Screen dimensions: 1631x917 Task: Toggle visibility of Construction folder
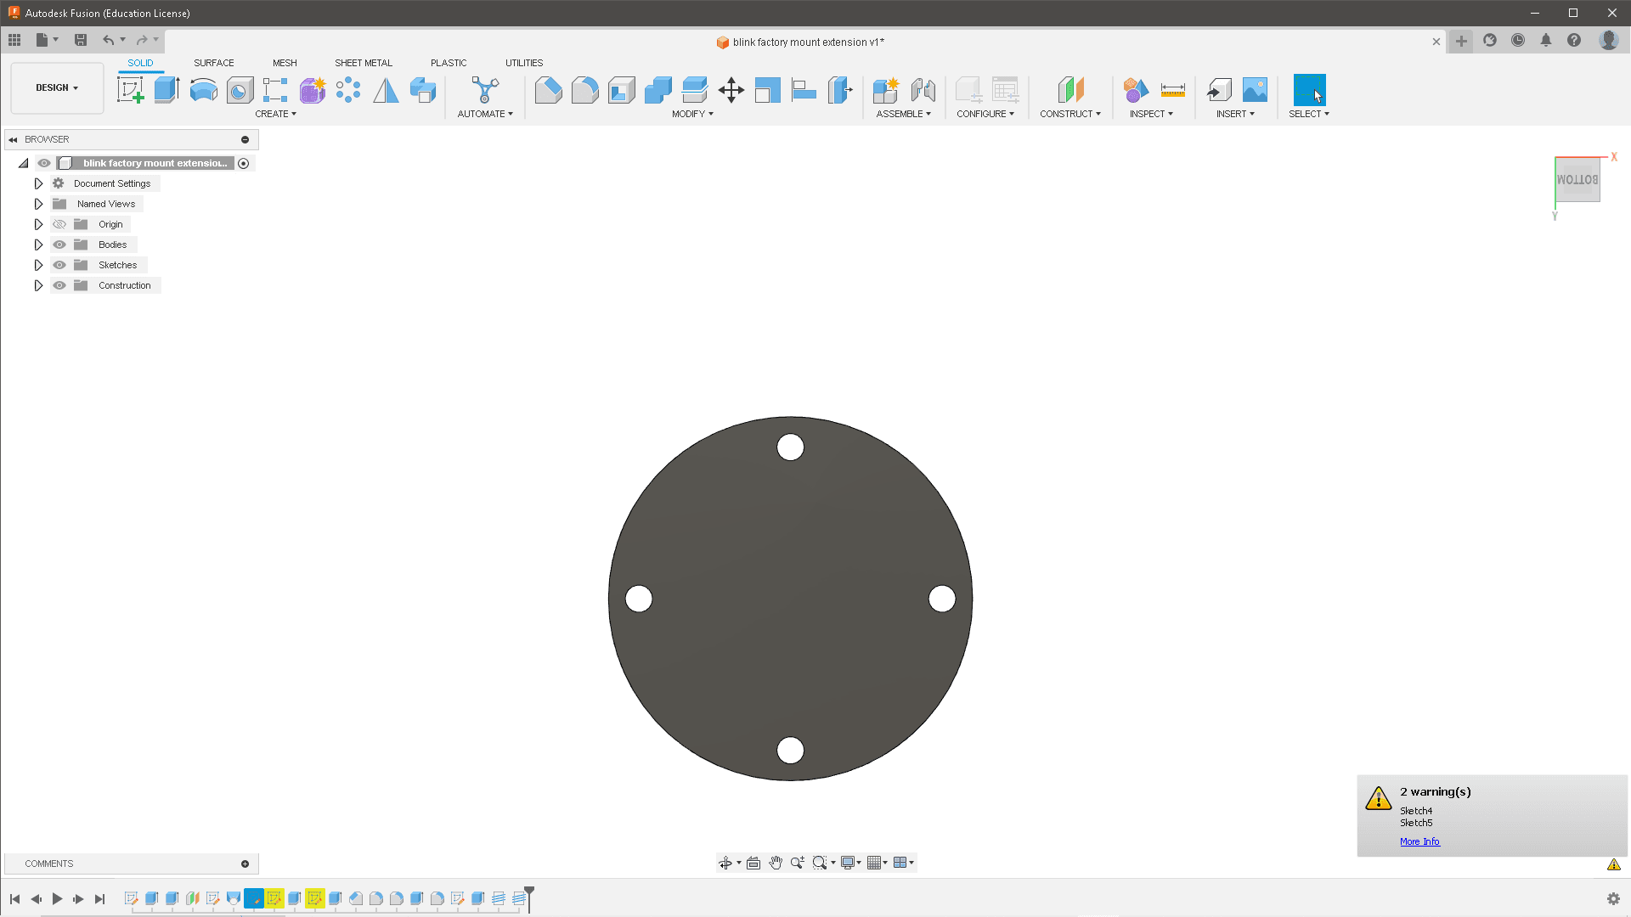[x=59, y=284]
